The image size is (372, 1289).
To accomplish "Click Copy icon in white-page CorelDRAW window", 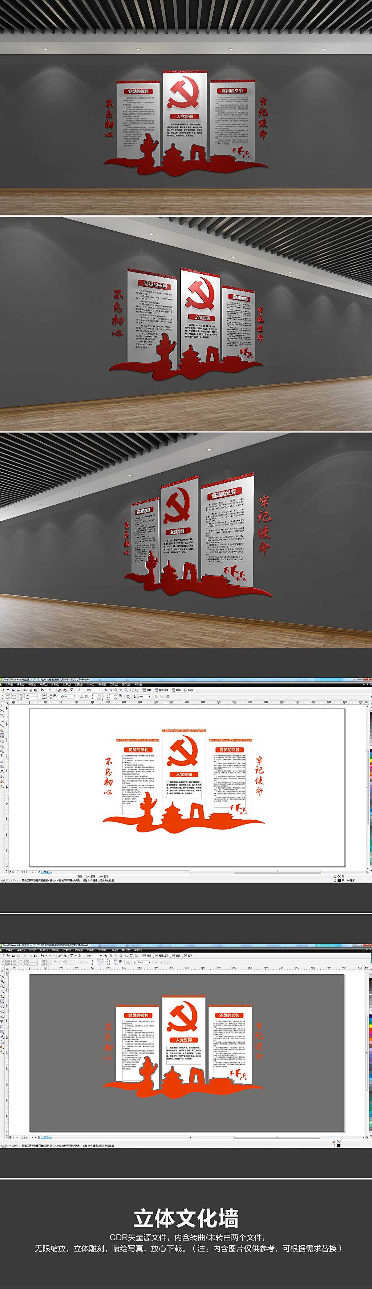I will click(30, 690).
